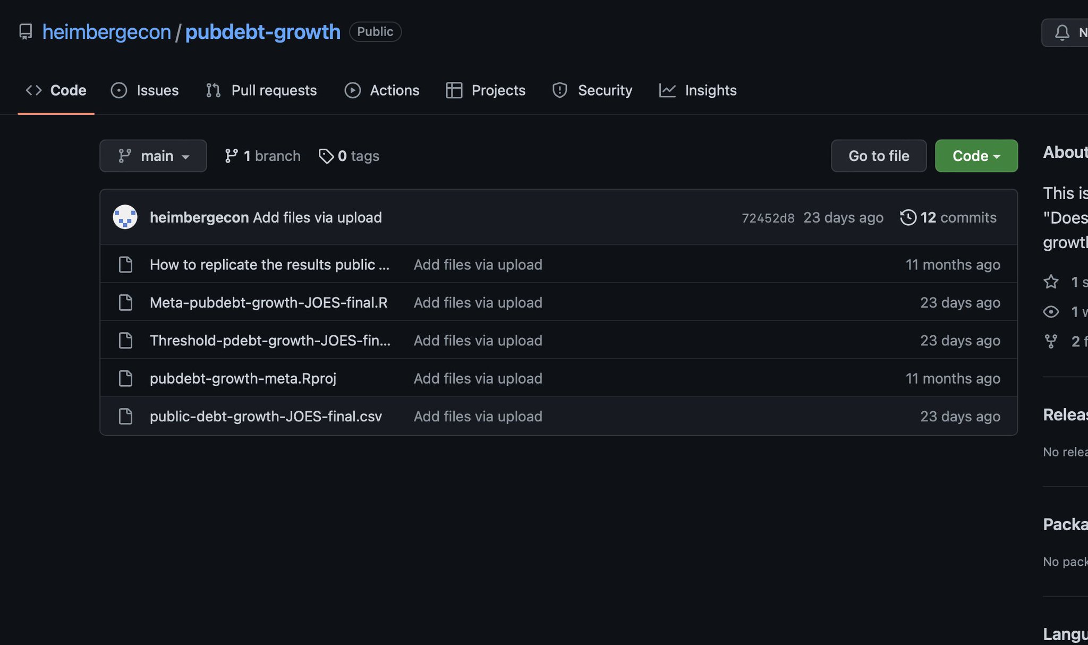Open public-debt-growth-JOES-final.csv file
This screenshot has height=645, width=1088.
click(266, 416)
